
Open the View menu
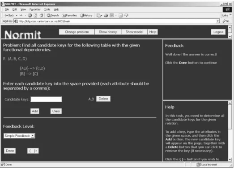point(23,9)
